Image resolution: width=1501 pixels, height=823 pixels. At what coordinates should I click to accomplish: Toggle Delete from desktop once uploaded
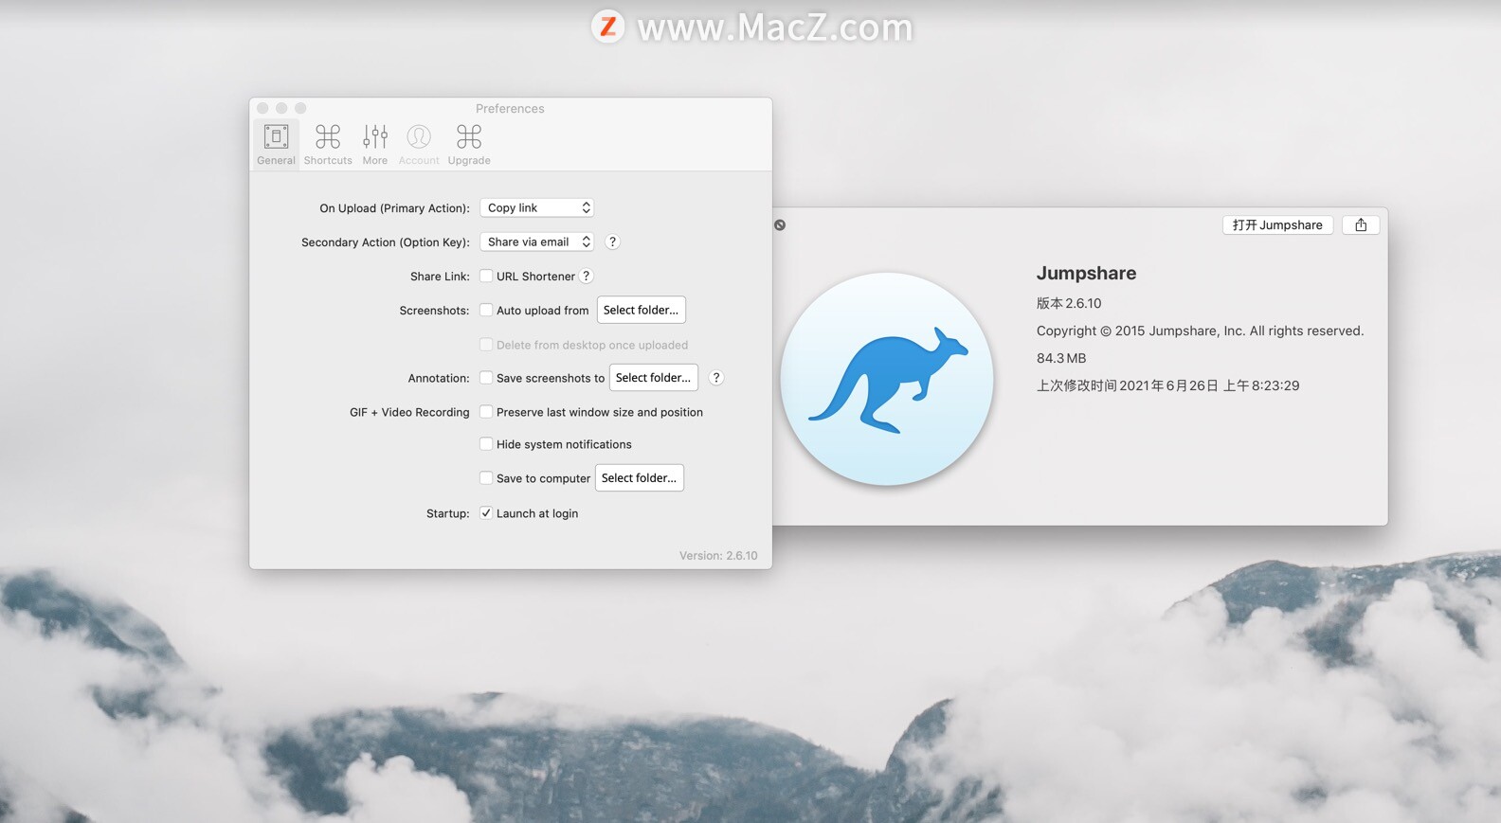486,345
